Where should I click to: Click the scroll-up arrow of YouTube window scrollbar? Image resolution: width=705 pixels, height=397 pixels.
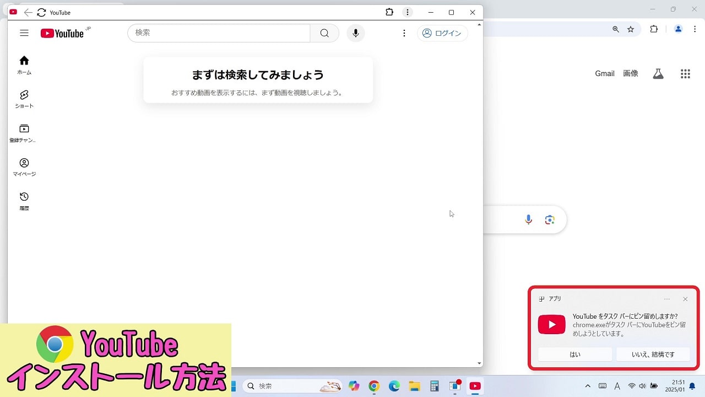[x=479, y=24]
